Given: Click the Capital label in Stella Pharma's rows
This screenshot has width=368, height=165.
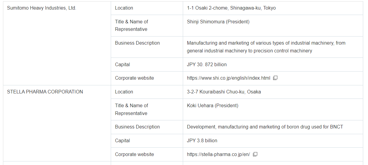Looking at the screenshot, I should (x=122, y=141).
